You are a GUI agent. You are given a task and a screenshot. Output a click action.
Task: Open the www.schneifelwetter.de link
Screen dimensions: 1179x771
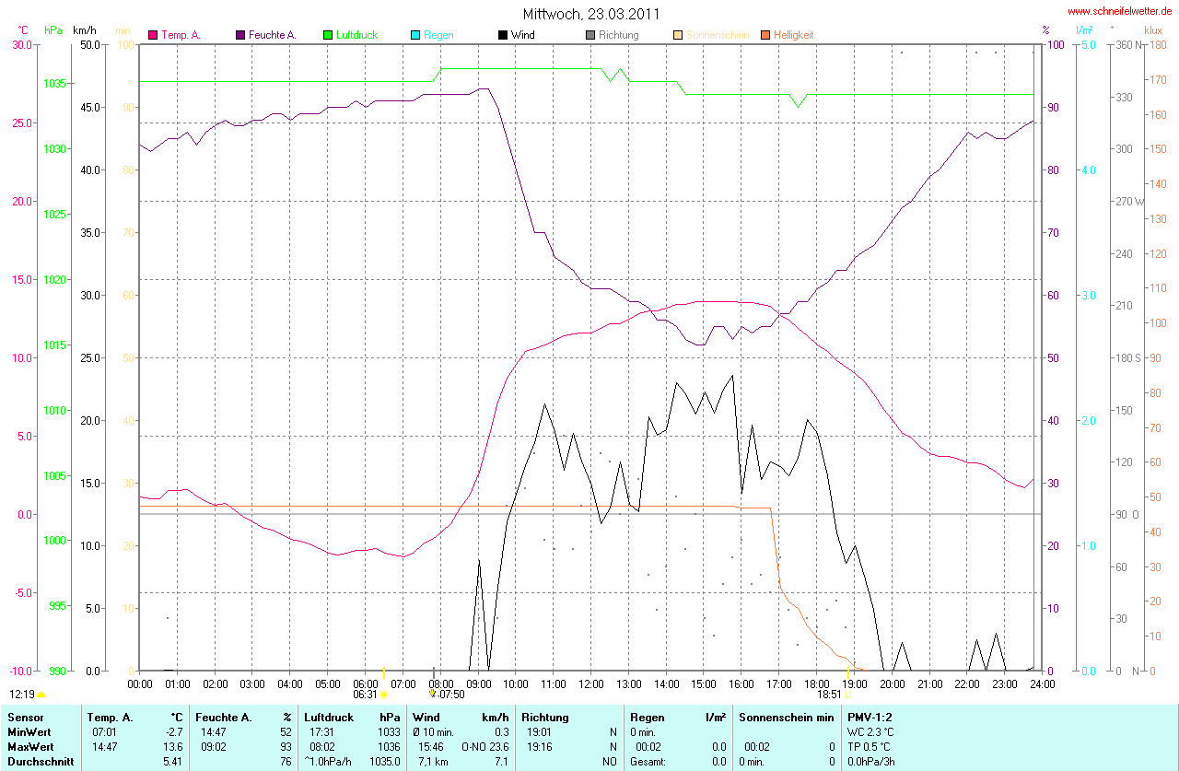tap(1120, 11)
